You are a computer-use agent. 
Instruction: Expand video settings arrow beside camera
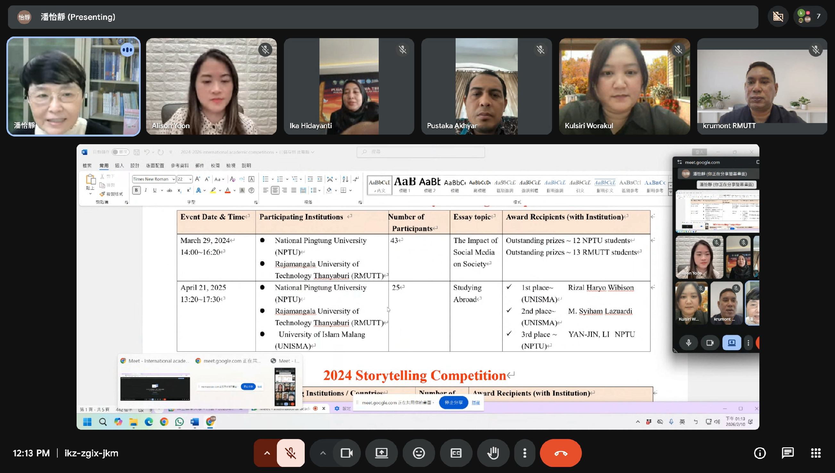tap(323, 453)
